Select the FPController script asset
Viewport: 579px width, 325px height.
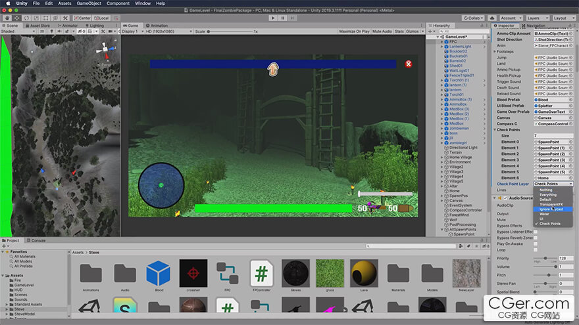[x=261, y=273]
